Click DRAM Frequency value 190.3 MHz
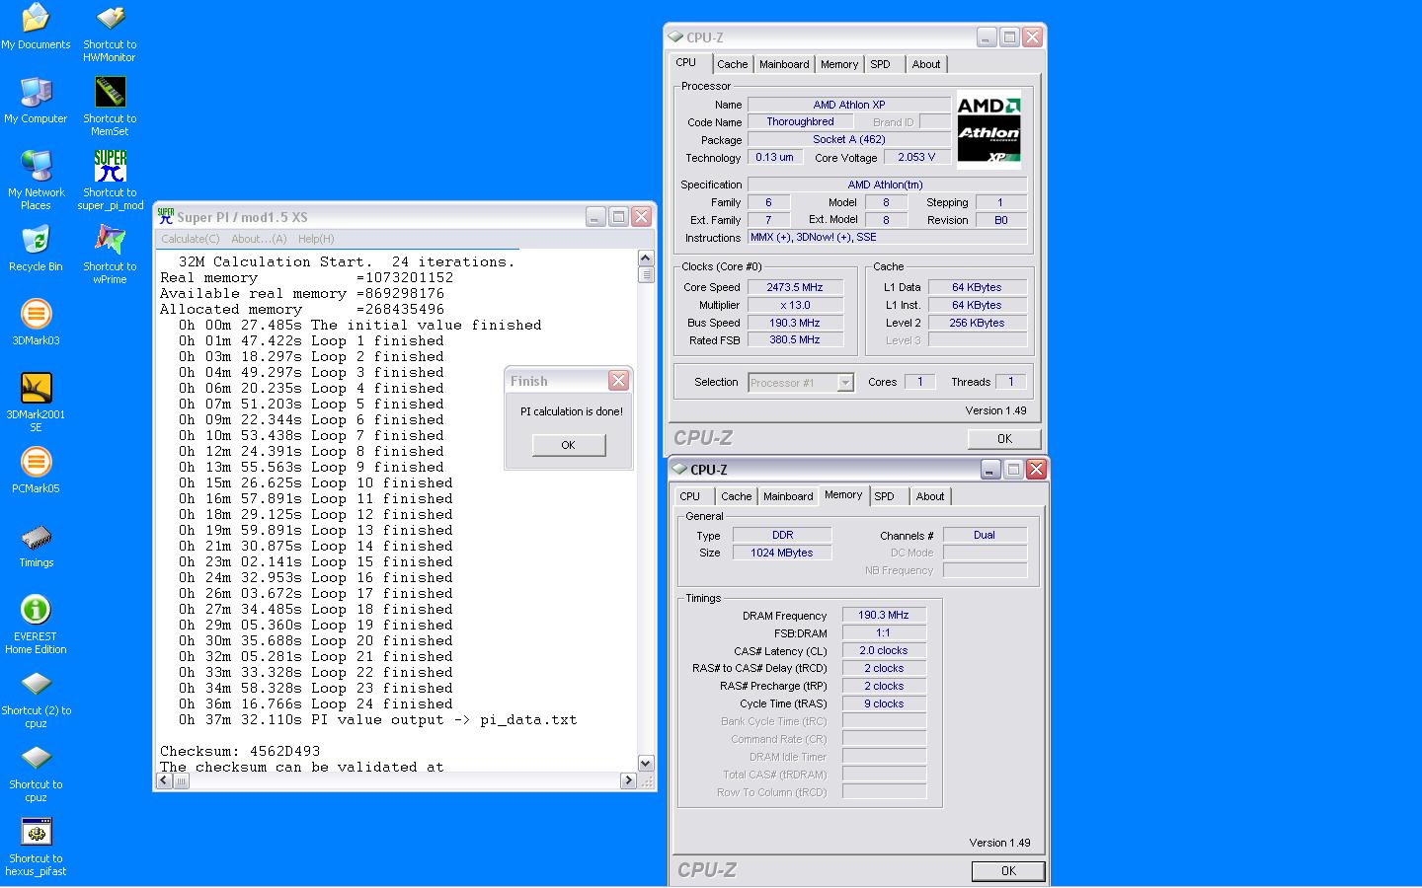 point(884,615)
